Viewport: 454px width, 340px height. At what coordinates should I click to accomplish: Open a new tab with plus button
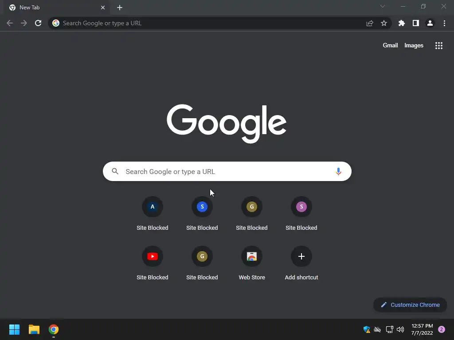click(120, 8)
